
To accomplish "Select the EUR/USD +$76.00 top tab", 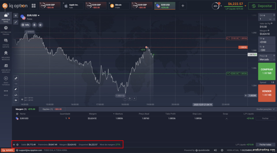I will tap(165, 6).
